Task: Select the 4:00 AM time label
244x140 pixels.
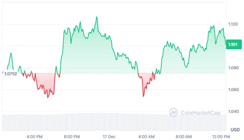Action: [x=147, y=136]
